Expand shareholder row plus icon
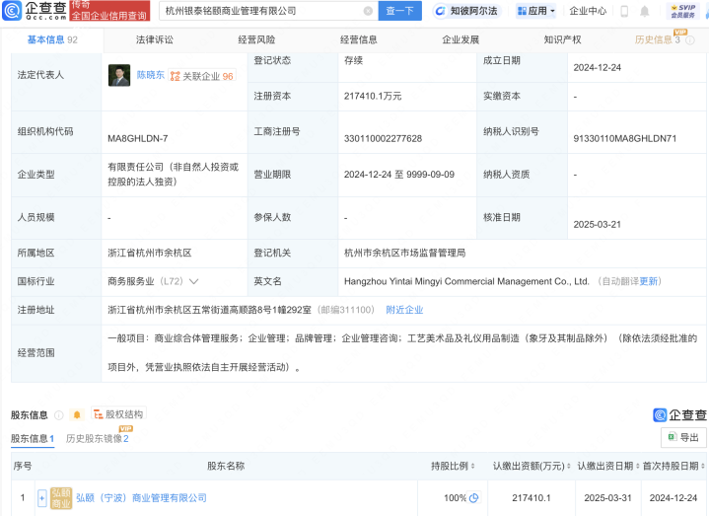This screenshot has height=516, width=709. [42, 498]
